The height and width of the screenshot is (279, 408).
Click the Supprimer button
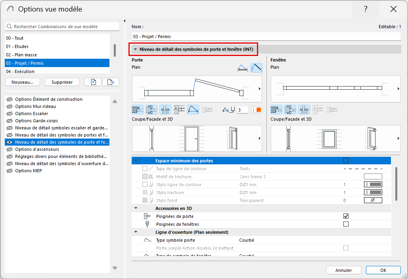coord(62,82)
